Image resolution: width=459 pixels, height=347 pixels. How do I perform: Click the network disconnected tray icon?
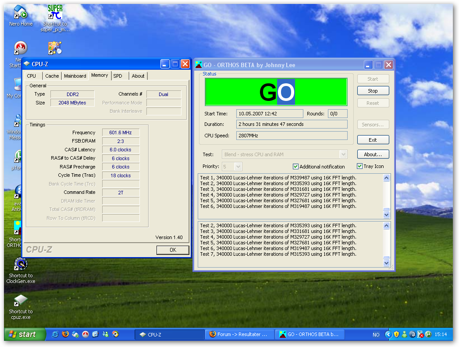click(x=420, y=334)
